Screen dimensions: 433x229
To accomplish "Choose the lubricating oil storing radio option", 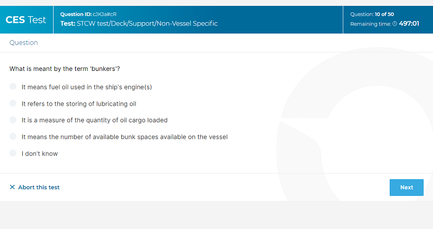I will tap(12, 103).
